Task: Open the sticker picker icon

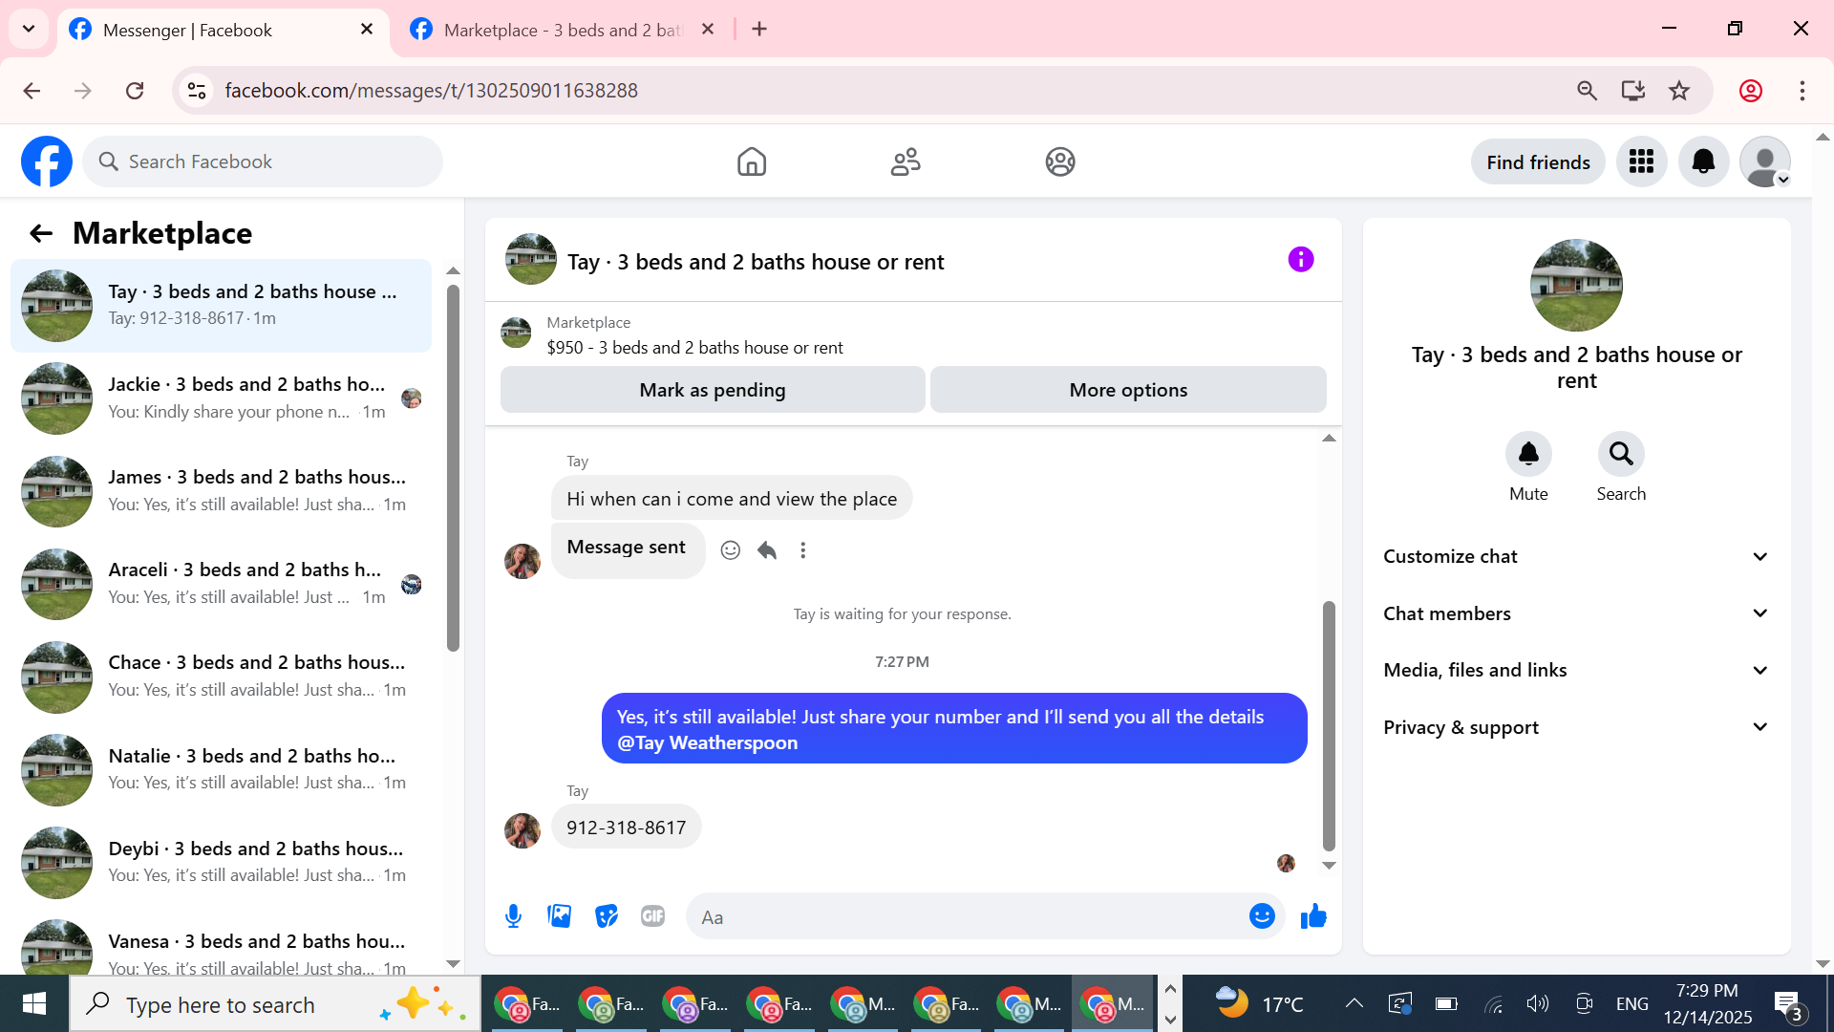Action: tap(607, 916)
